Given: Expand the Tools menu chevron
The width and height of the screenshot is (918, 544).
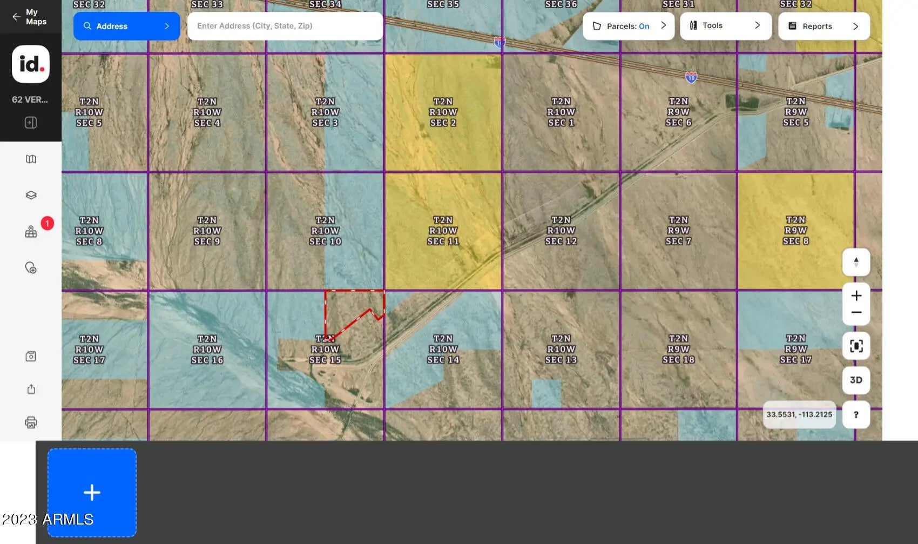Looking at the screenshot, I should [757, 25].
